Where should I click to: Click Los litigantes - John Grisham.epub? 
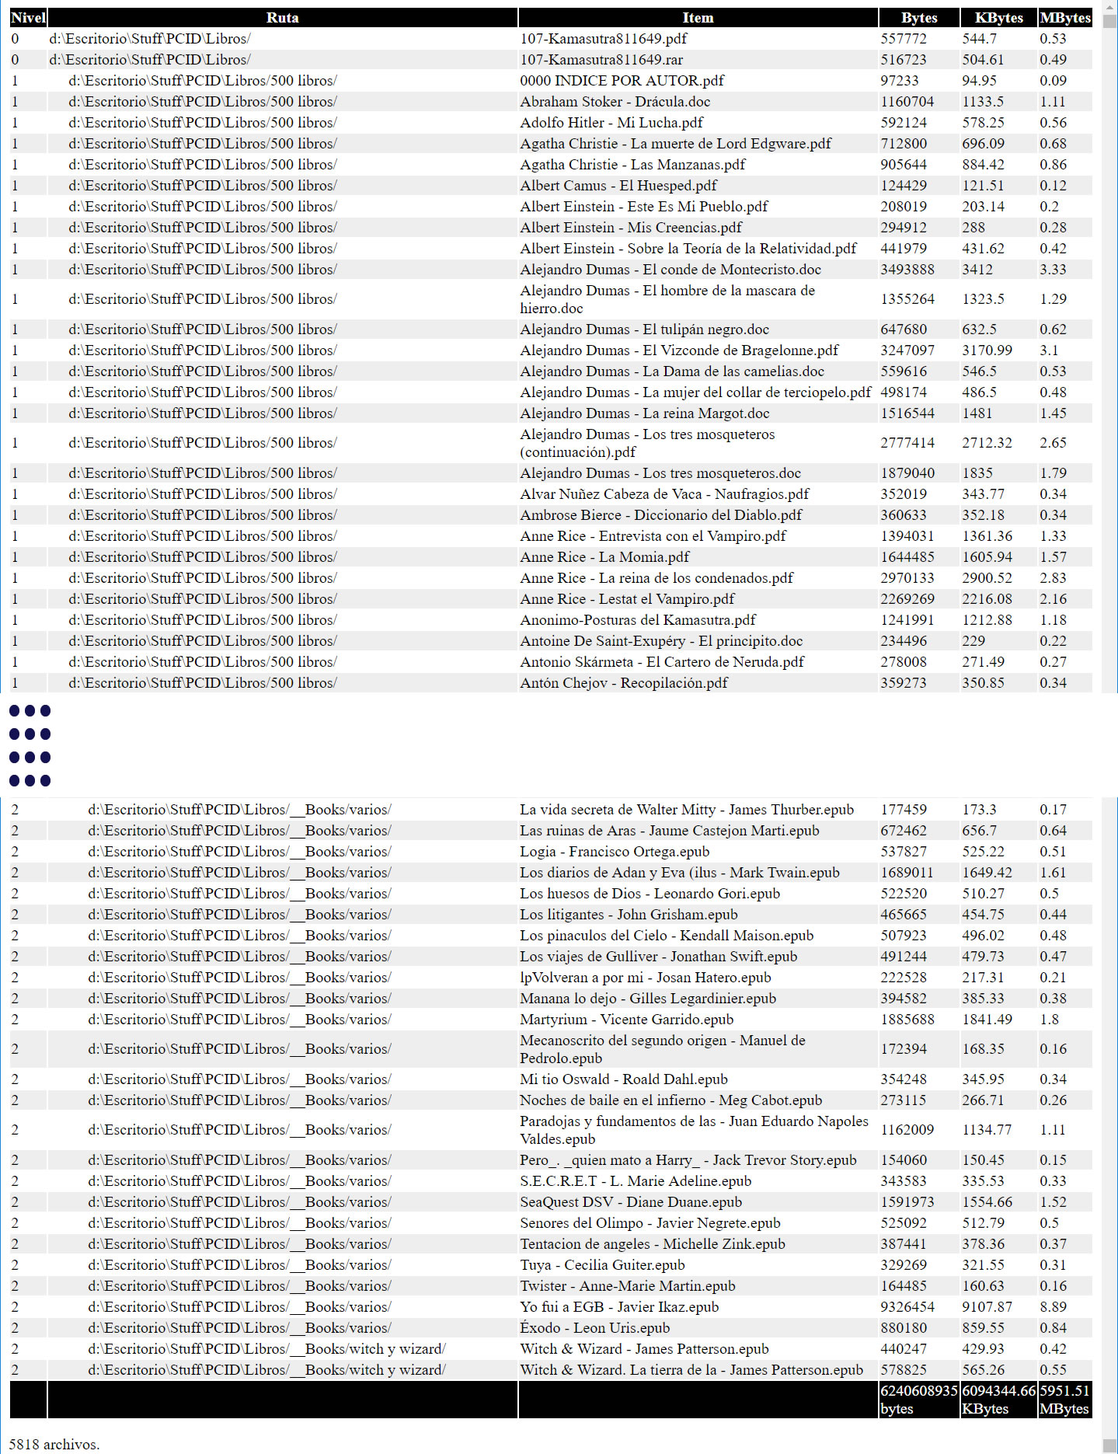click(629, 915)
